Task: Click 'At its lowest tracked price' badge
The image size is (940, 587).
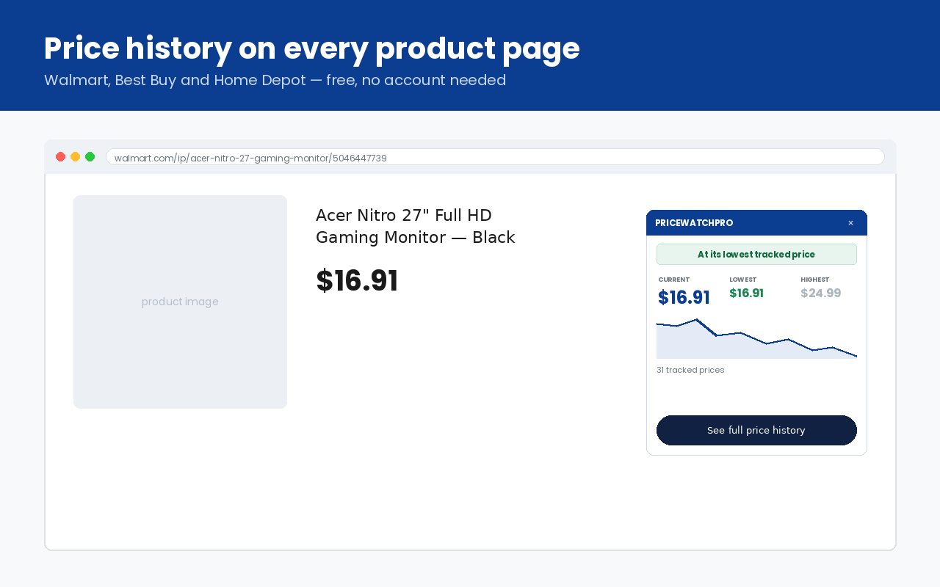Action: point(756,254)
